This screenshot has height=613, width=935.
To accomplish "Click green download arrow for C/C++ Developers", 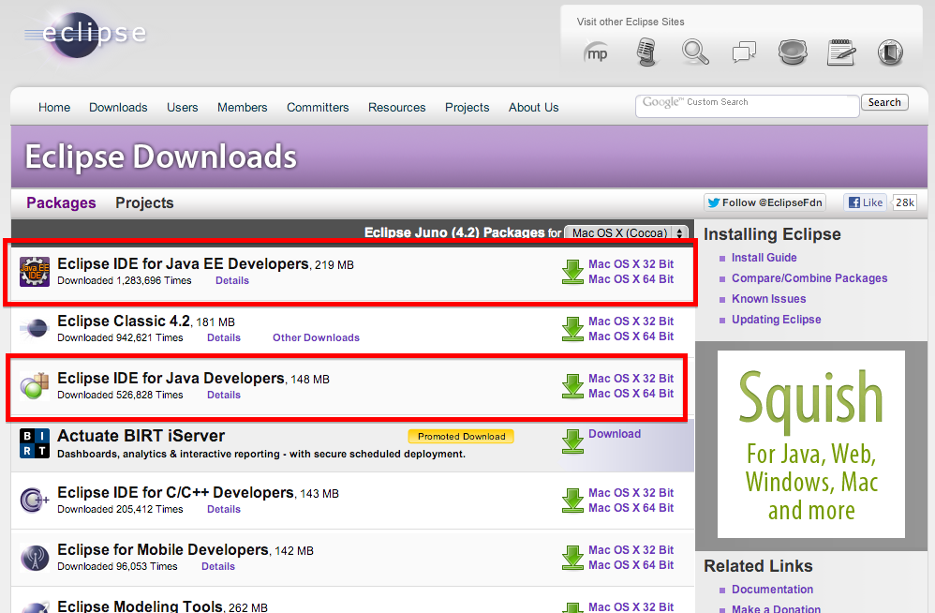I will coord(572,501).
